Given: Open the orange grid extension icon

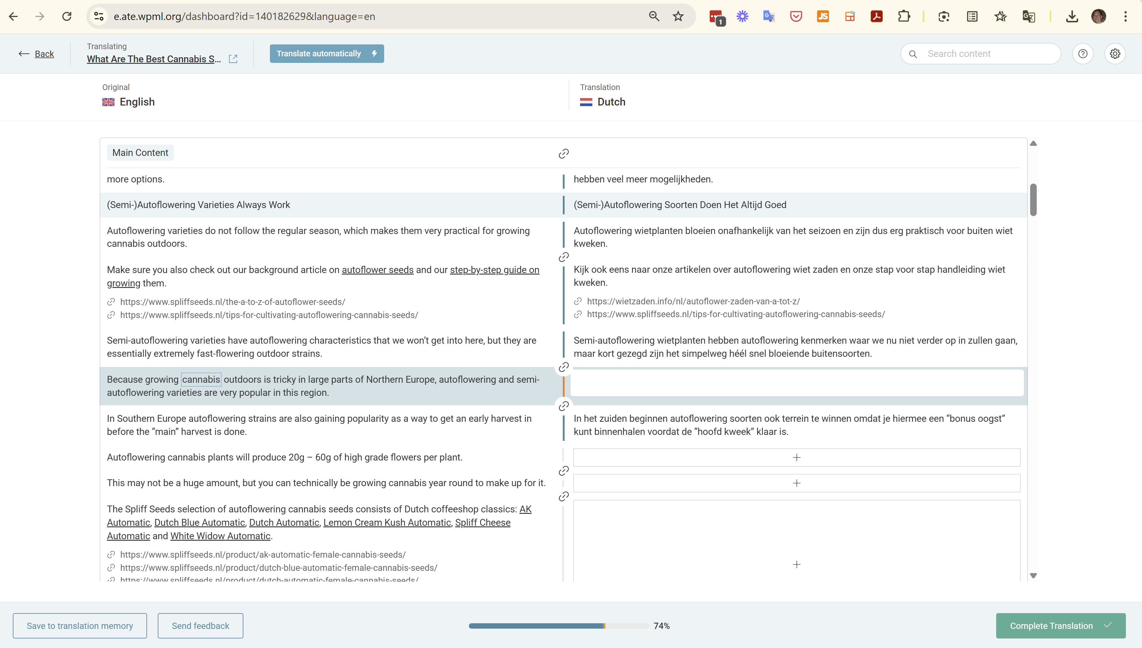Looking at the screenshot, I should [850, 16].
